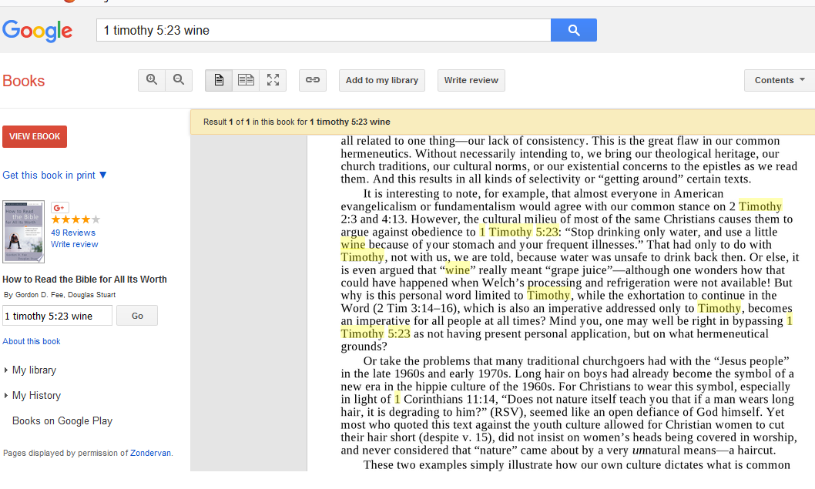Click the main Google search box
Image resolution: width=815 pixels, height=489 pixels.
click(324, 30)
